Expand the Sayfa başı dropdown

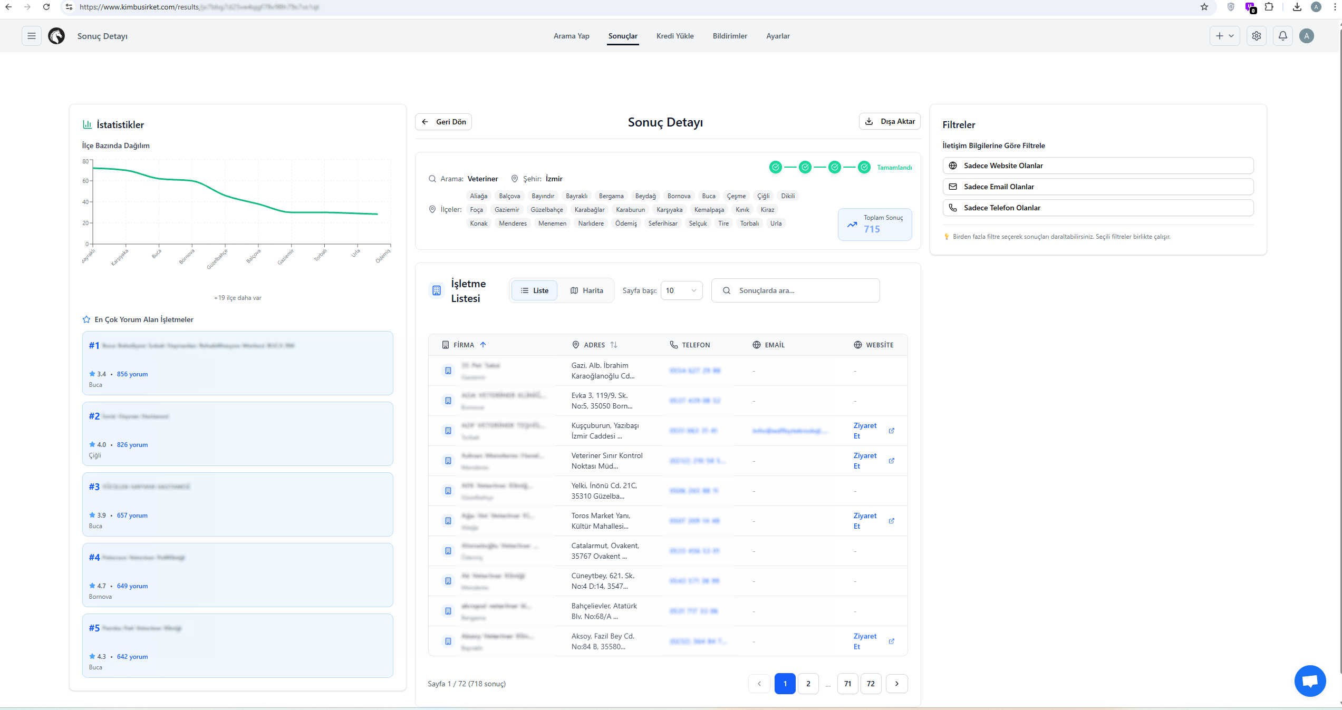coord(681,290)
